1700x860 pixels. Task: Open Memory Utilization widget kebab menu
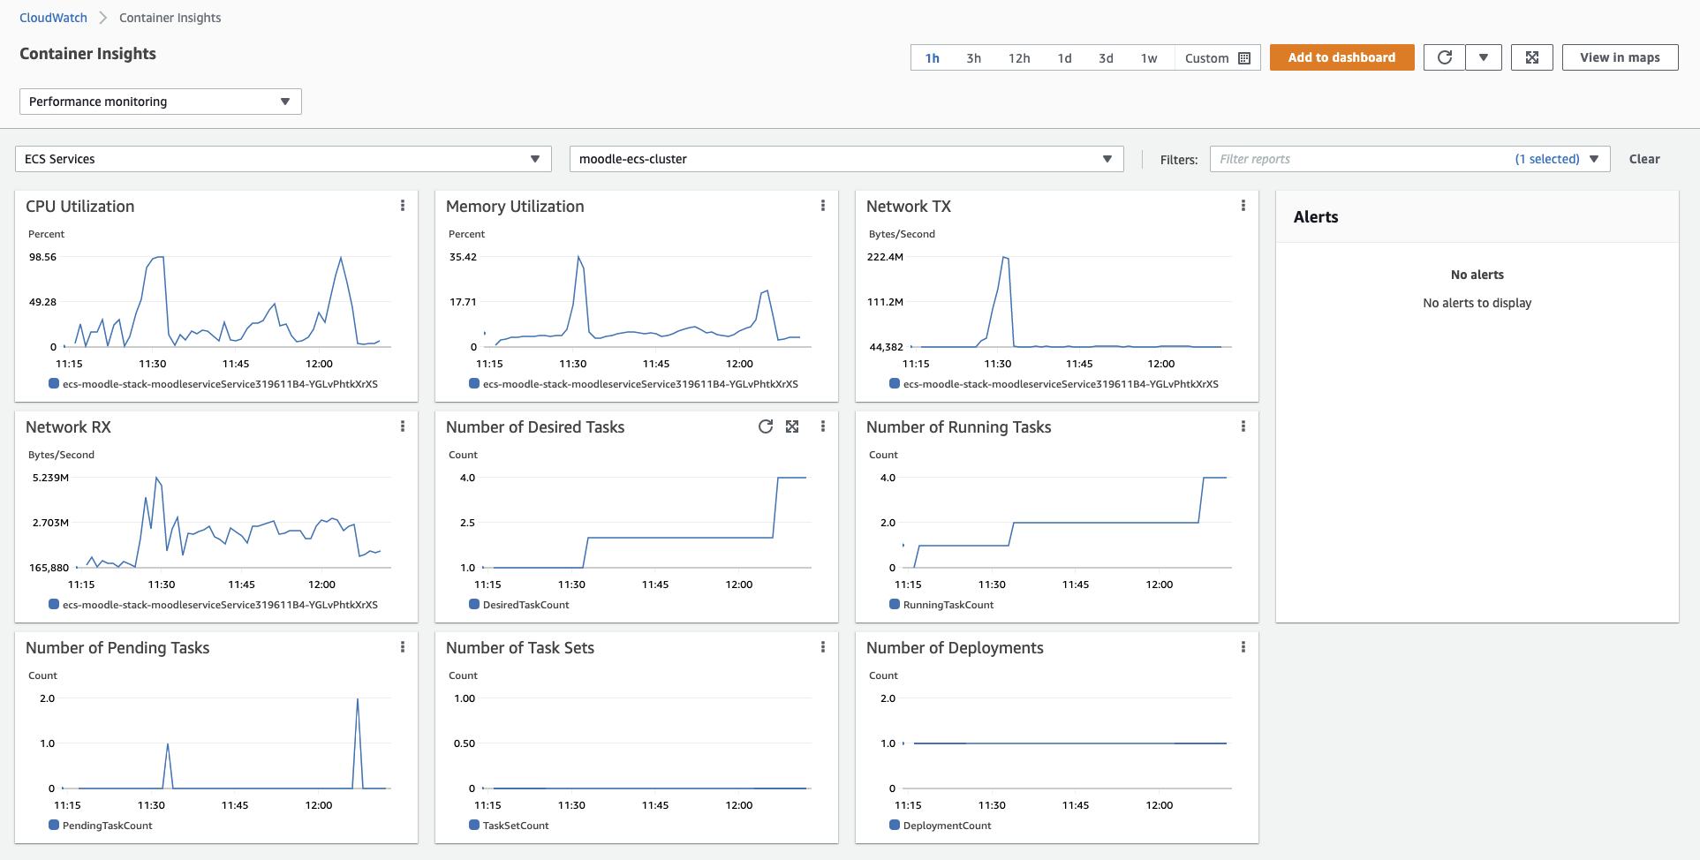tap(823, 206)
